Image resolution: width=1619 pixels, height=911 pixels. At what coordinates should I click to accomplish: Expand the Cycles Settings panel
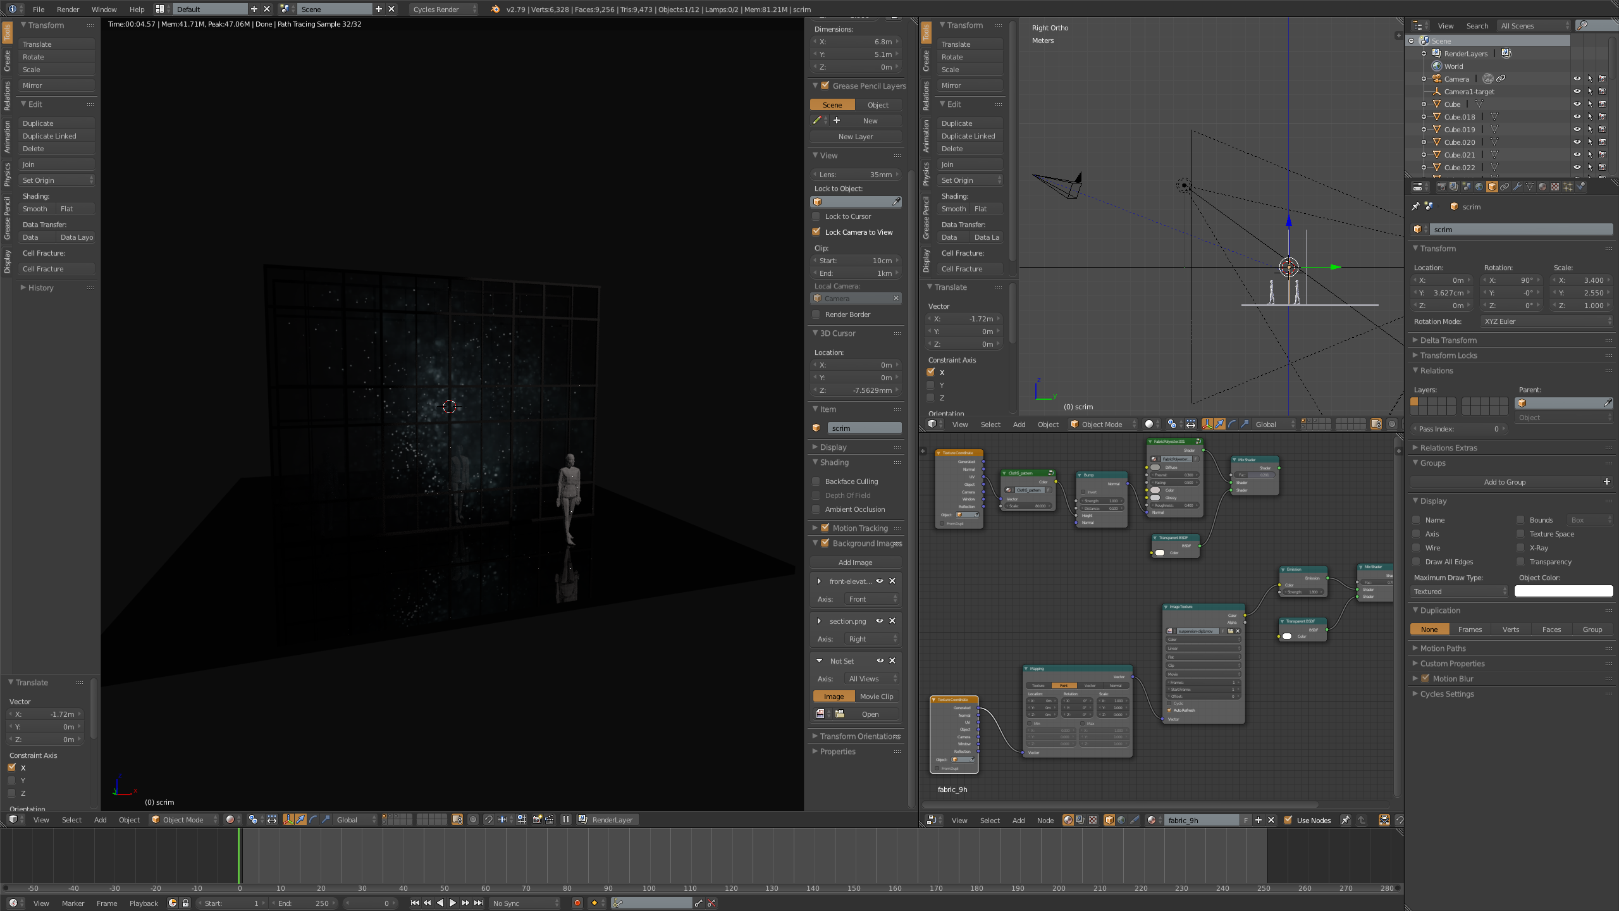(1447, 694)
